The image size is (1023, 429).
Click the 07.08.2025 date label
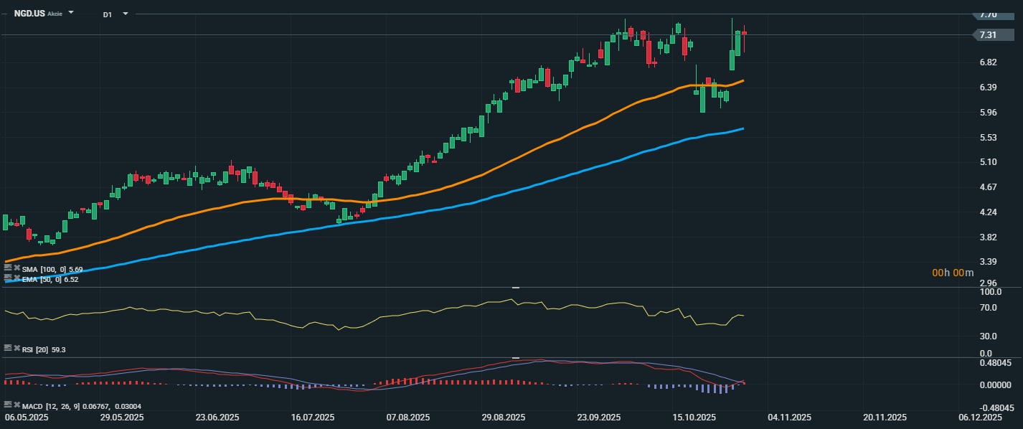tap(408, 418)
